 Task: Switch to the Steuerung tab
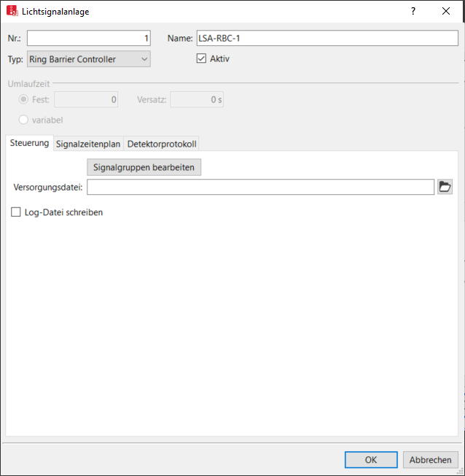click(29, 143)
